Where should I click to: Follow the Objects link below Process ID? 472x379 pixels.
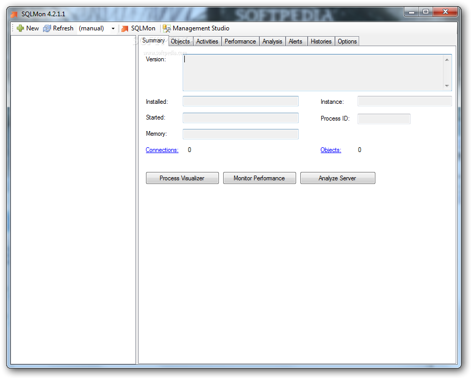(331, 150)
